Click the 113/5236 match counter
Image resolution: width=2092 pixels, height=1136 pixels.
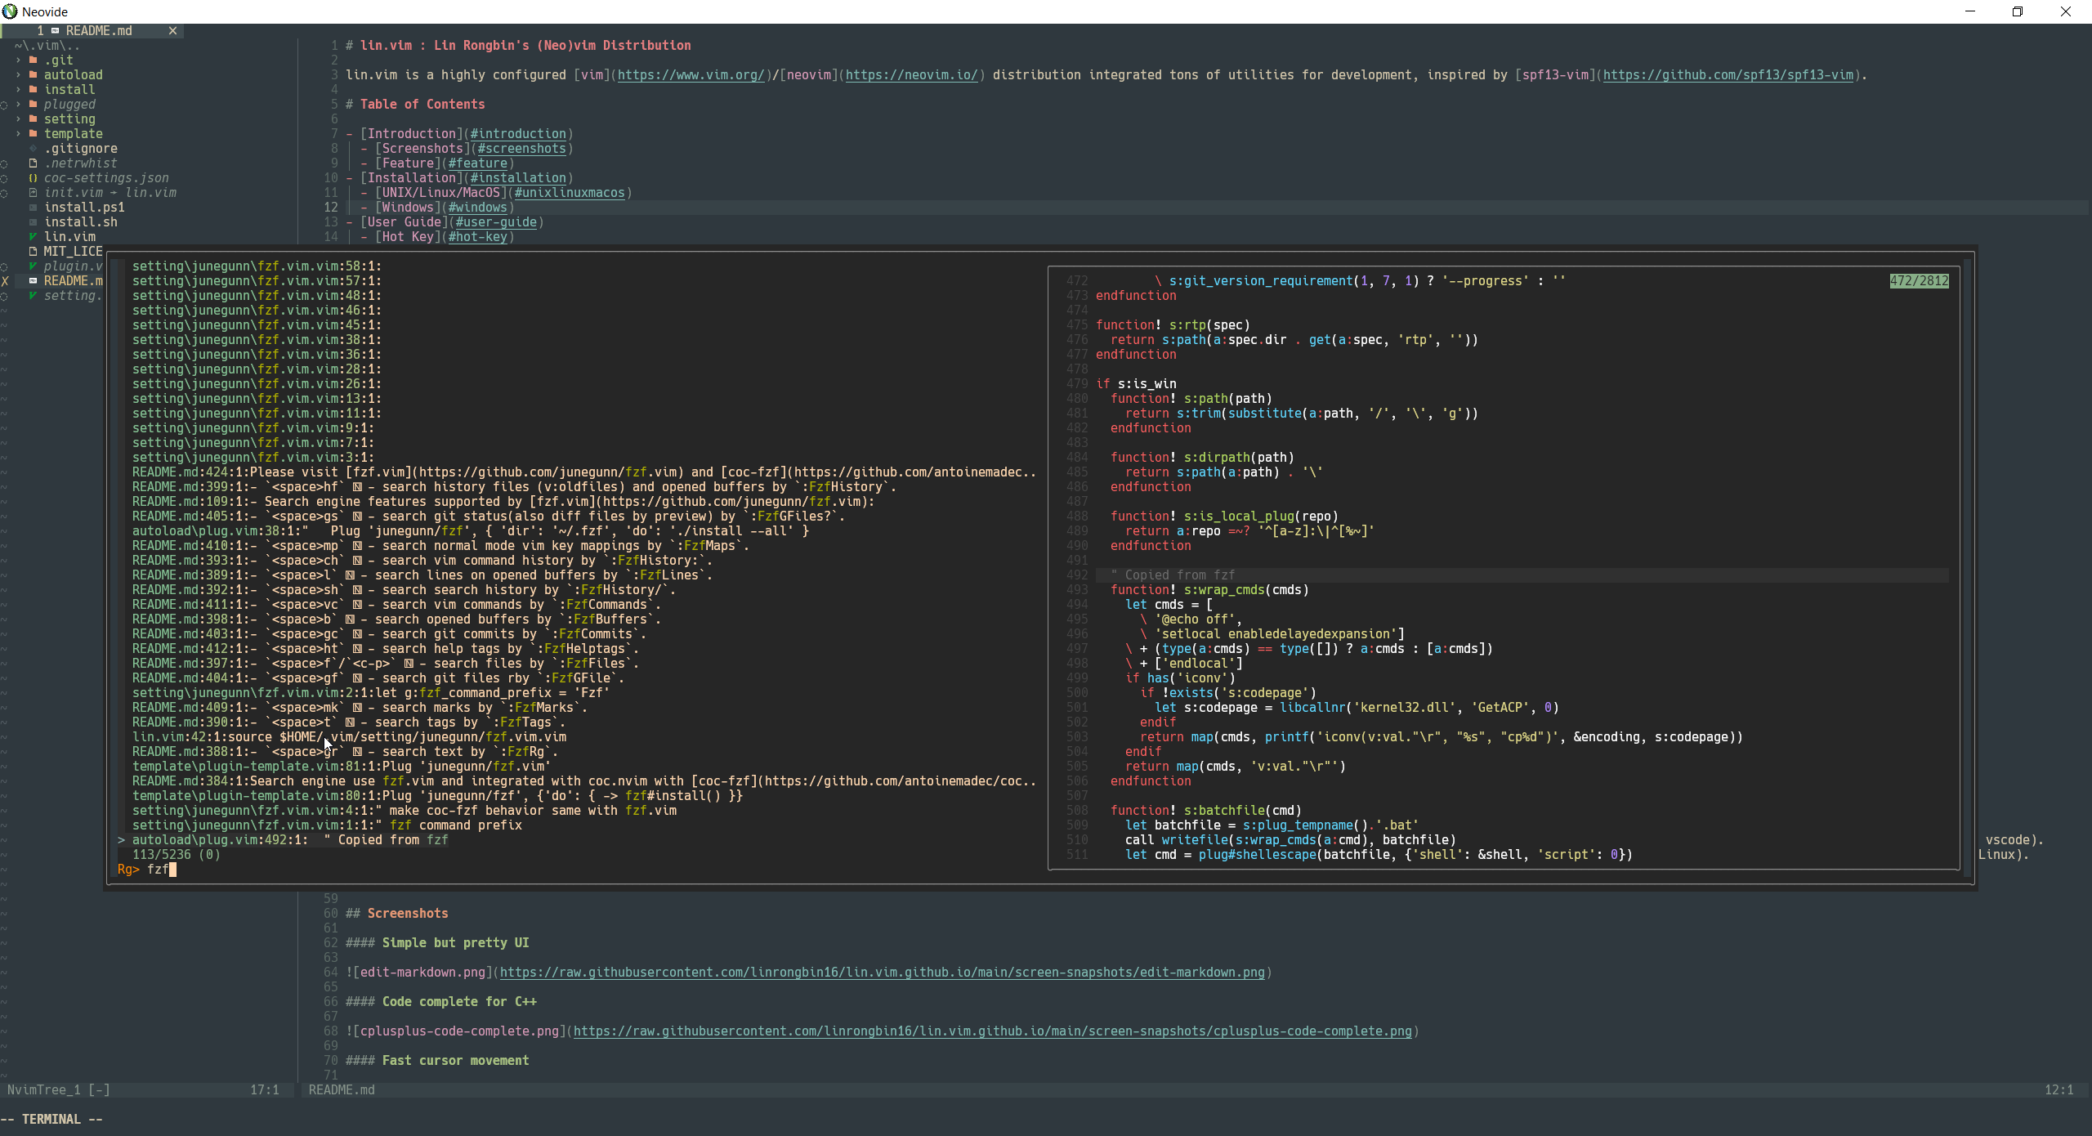point(177,855)
